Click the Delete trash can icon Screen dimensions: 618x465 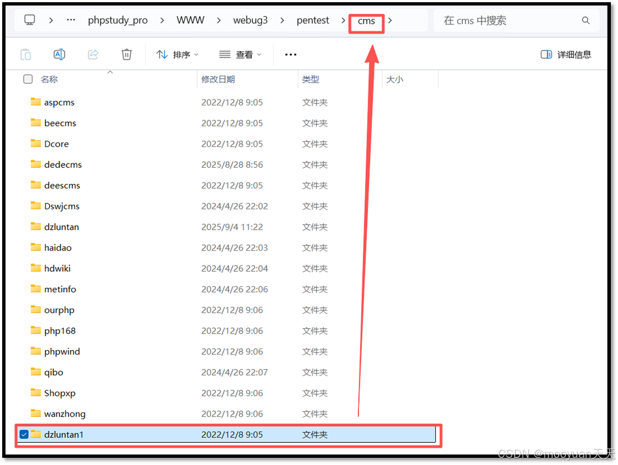126,54
